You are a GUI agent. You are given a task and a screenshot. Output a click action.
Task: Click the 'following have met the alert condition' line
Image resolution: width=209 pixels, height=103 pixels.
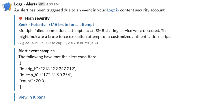57,57
